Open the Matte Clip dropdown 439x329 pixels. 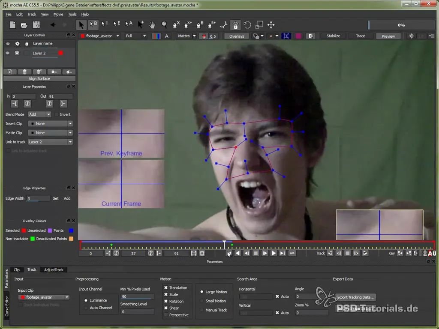click(x=51, y=133)
